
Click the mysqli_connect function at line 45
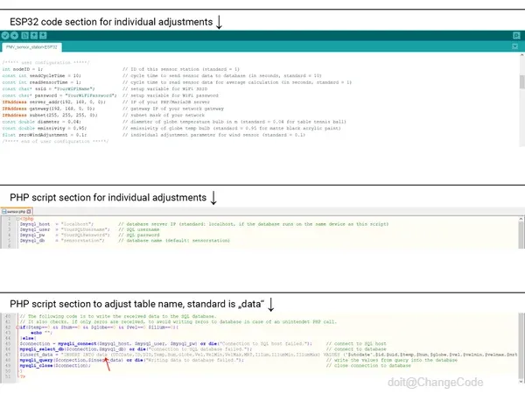pos(77,343)
